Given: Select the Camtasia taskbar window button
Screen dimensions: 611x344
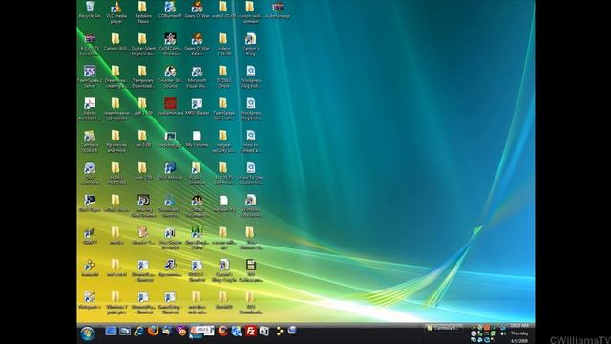Looking at the screenshot, I should pyautogui.click(x=443, y=329).
